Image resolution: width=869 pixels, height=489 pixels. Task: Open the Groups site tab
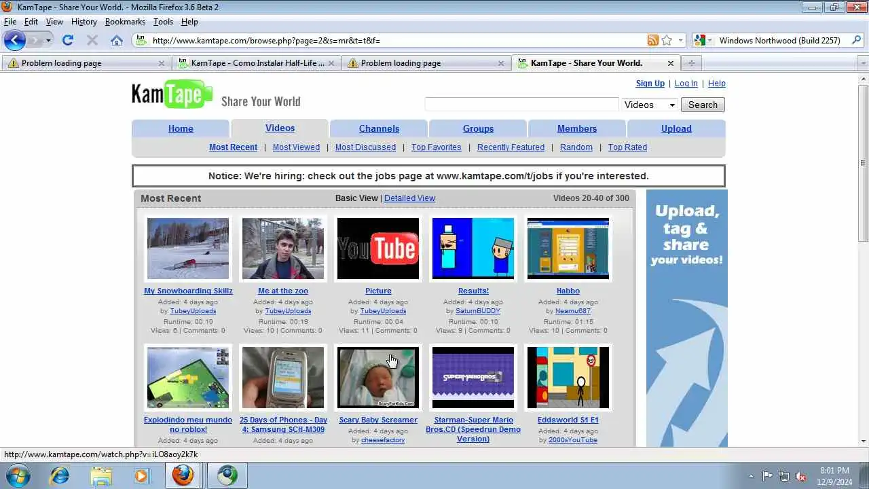coord(478,128)
